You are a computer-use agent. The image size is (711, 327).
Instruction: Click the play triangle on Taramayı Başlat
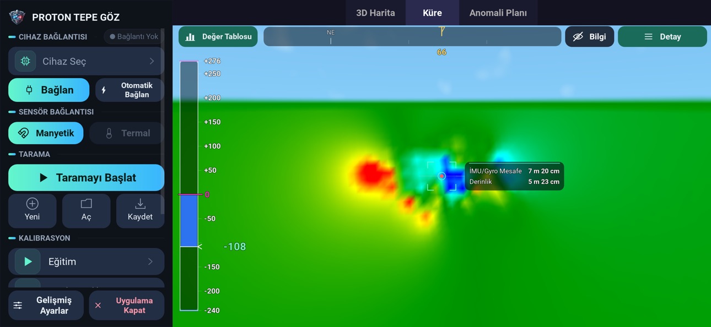[44, 178]
